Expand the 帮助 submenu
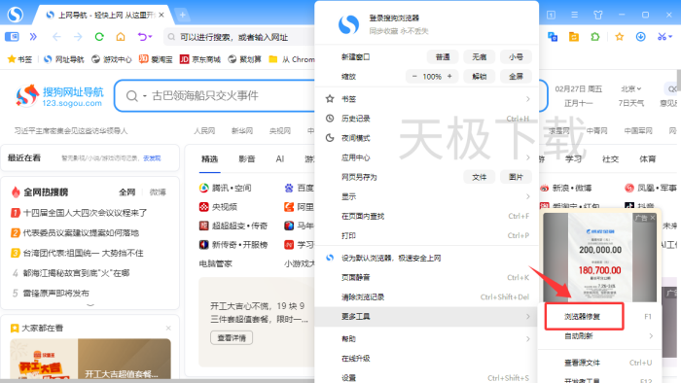 [427, 338]
